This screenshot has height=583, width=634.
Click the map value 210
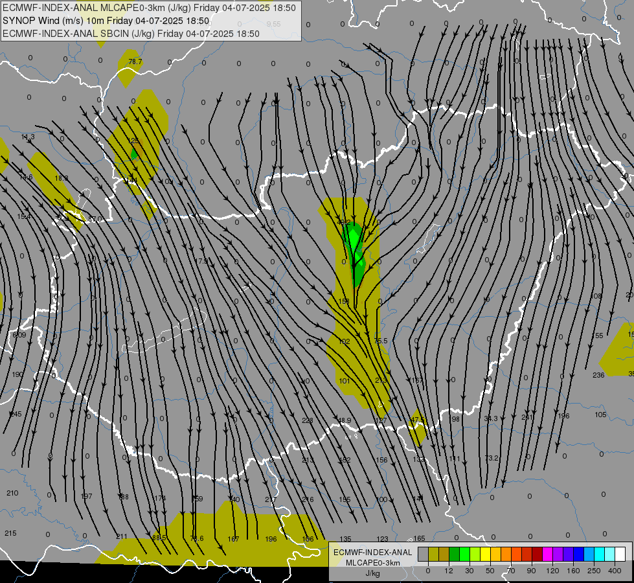12,493
